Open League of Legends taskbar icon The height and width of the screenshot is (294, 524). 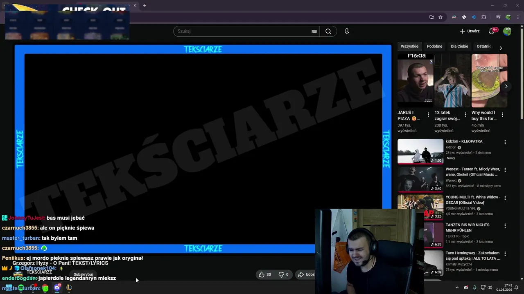pyautogui.click(x=69, y=288)
